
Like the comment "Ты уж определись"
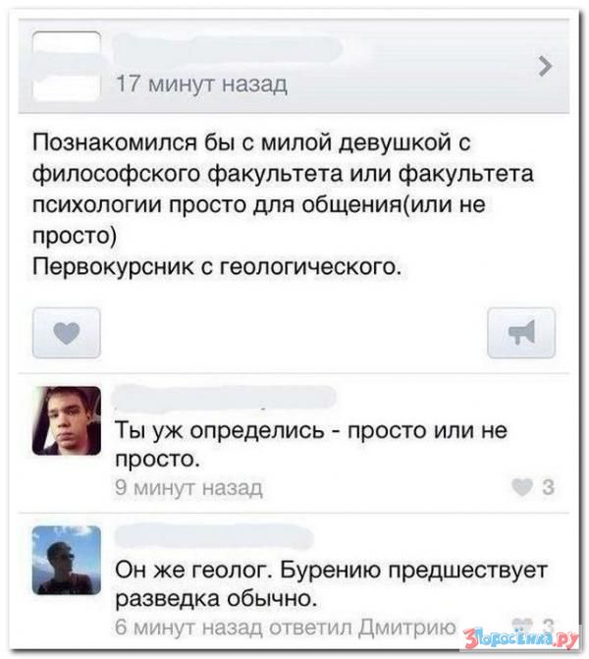(522, 488)
